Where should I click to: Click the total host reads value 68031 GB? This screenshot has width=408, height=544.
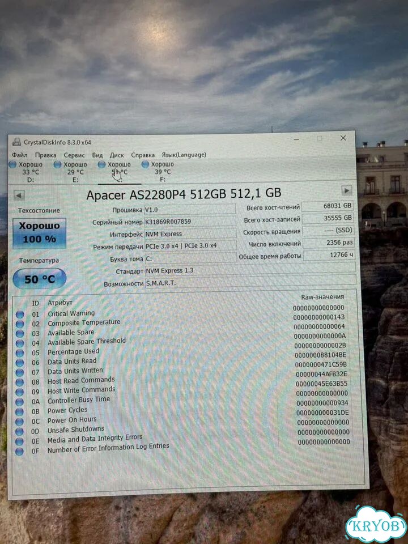(328, 206)
